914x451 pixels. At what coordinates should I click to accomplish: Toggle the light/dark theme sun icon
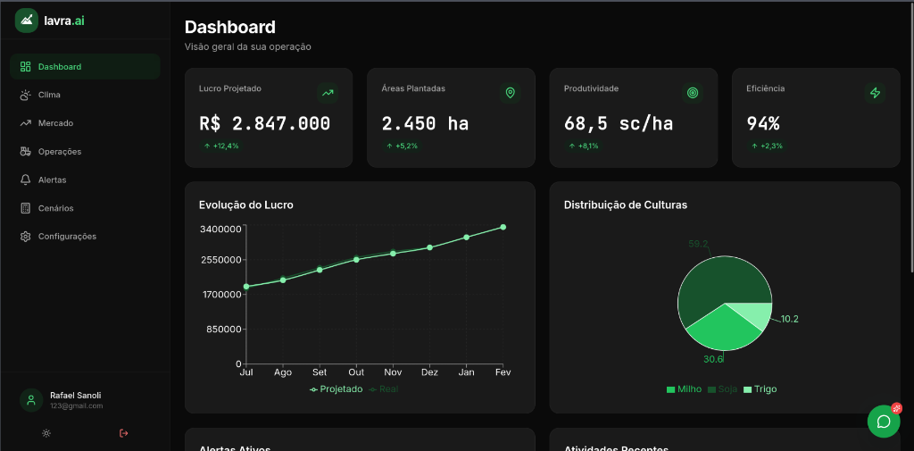46,433
